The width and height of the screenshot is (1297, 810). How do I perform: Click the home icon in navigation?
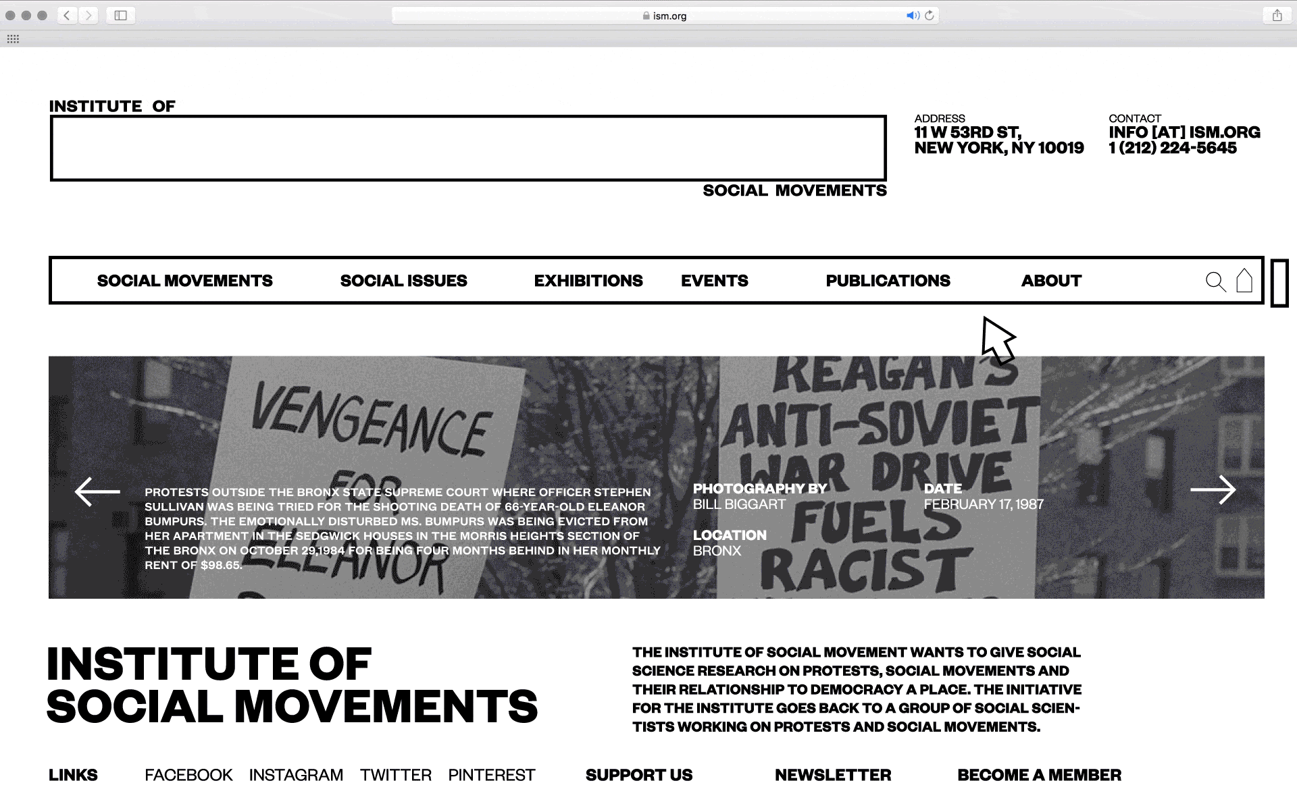[1244, 280]
